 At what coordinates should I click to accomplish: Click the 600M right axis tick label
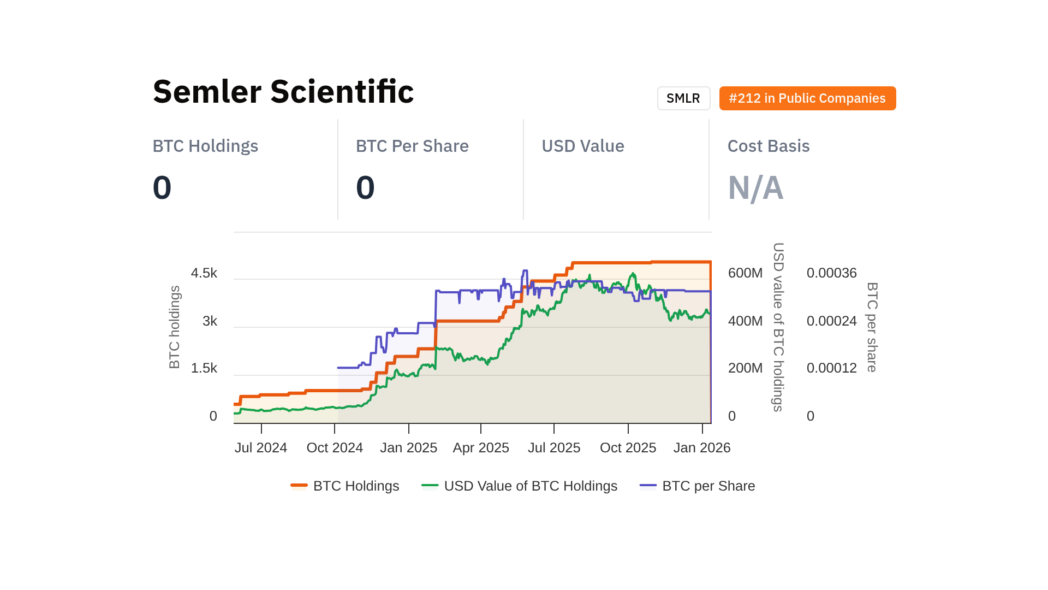tap(745, 273)
